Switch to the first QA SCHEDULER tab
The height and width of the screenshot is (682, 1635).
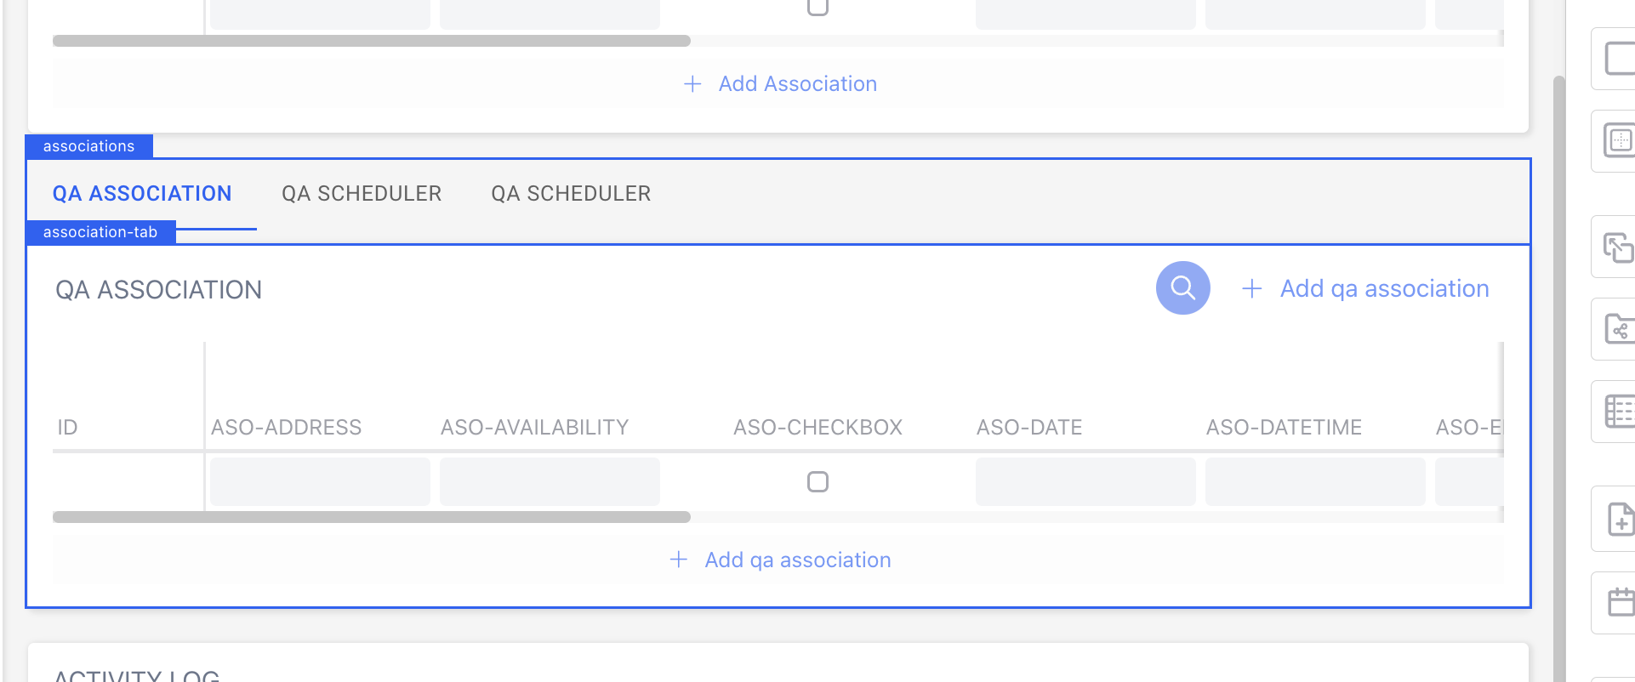362,194
